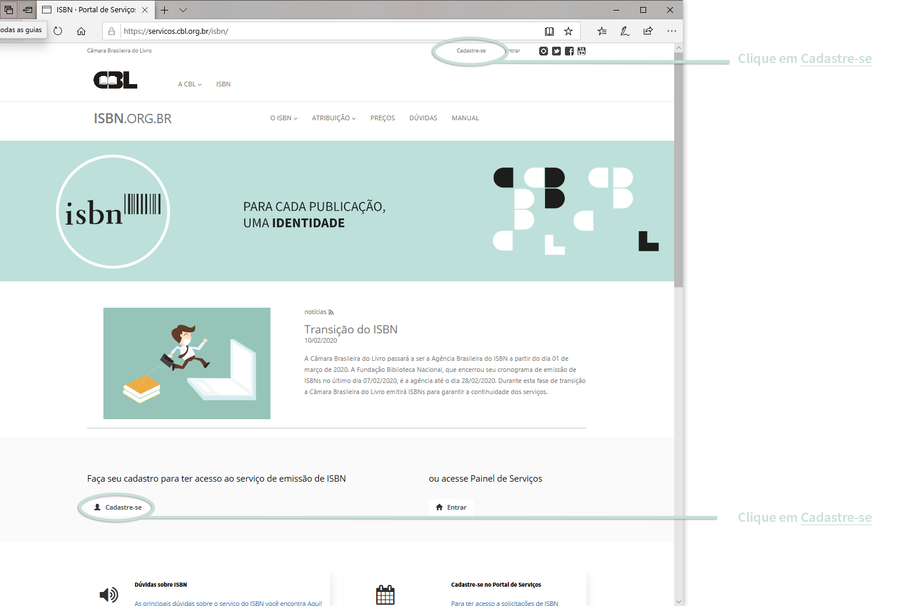Click the RSS feed icon beside notícias
This screenshot has width=909, height=606.
coord(331,312)
